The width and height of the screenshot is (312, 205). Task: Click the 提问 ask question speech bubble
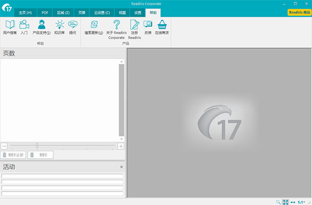(x=73, y=27)
